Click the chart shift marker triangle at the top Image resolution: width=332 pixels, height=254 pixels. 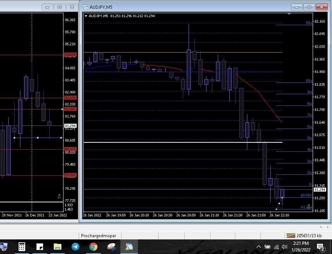click(289, 14)
